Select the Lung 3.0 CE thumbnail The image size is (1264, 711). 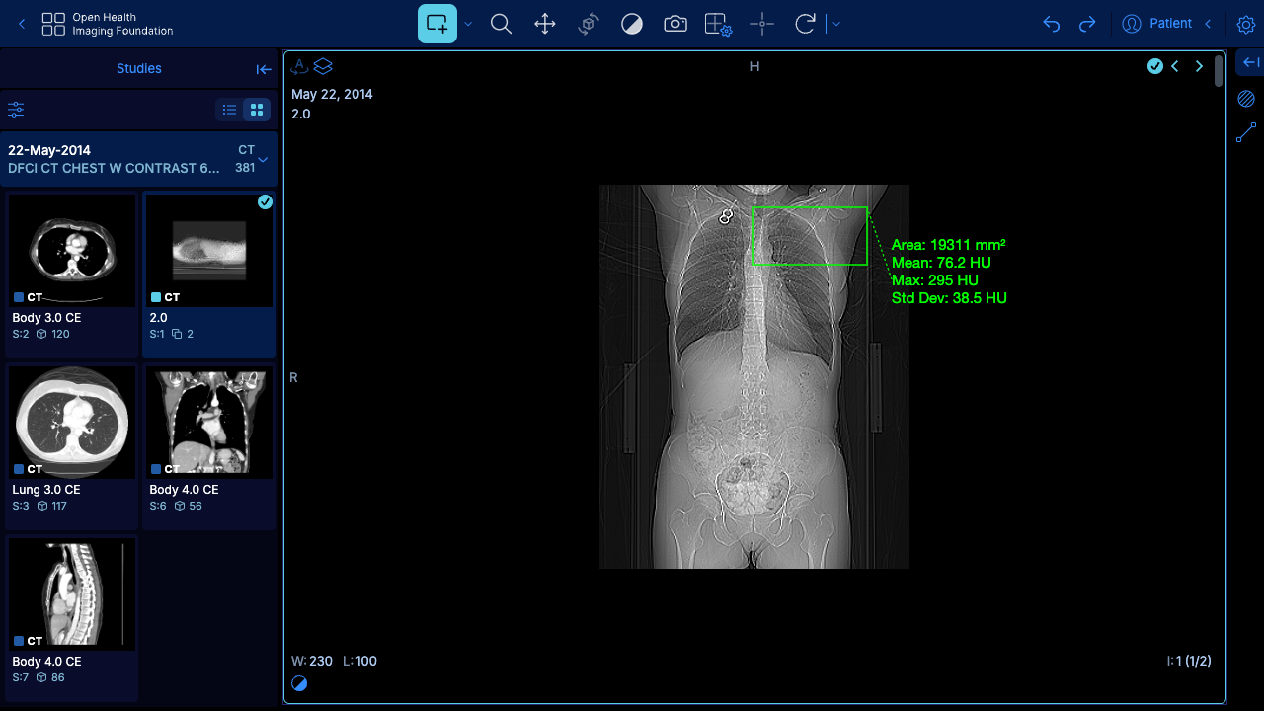click(x=72, y=447)
